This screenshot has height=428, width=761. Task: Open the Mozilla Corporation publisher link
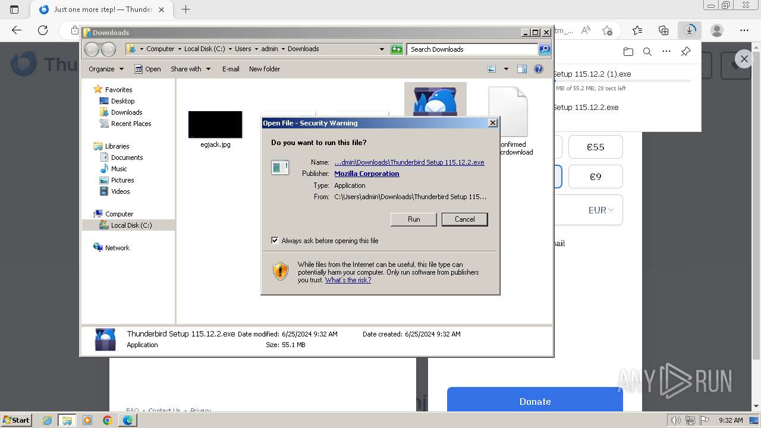click(x=366, y=174)
